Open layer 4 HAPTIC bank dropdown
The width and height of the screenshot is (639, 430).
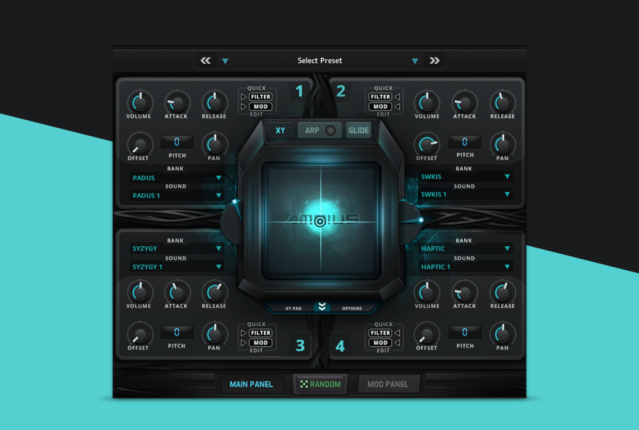point(465,249)
